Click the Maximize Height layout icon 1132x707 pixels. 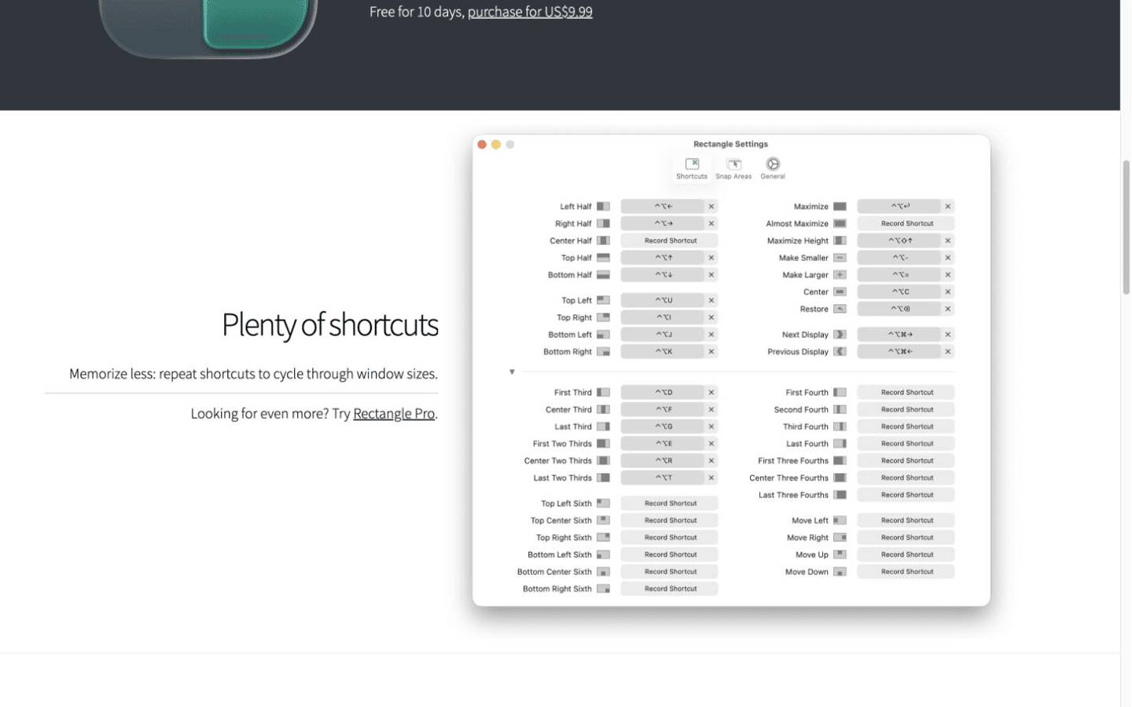pos(840,240)
